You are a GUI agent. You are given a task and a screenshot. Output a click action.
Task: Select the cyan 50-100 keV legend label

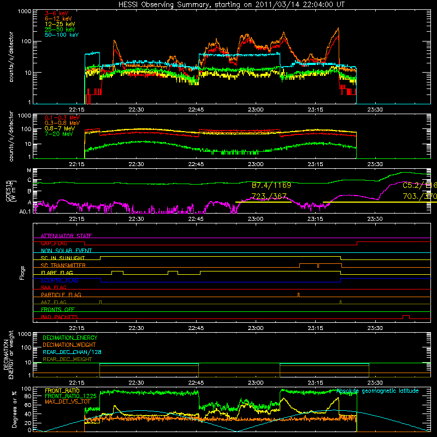coord(62,35)
